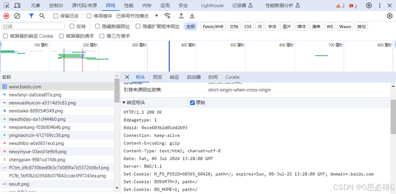The width and height of the screenshot is (396, 194).
Task: Switch to the Console (控制台) tab
Action: (x=56, y=5)
